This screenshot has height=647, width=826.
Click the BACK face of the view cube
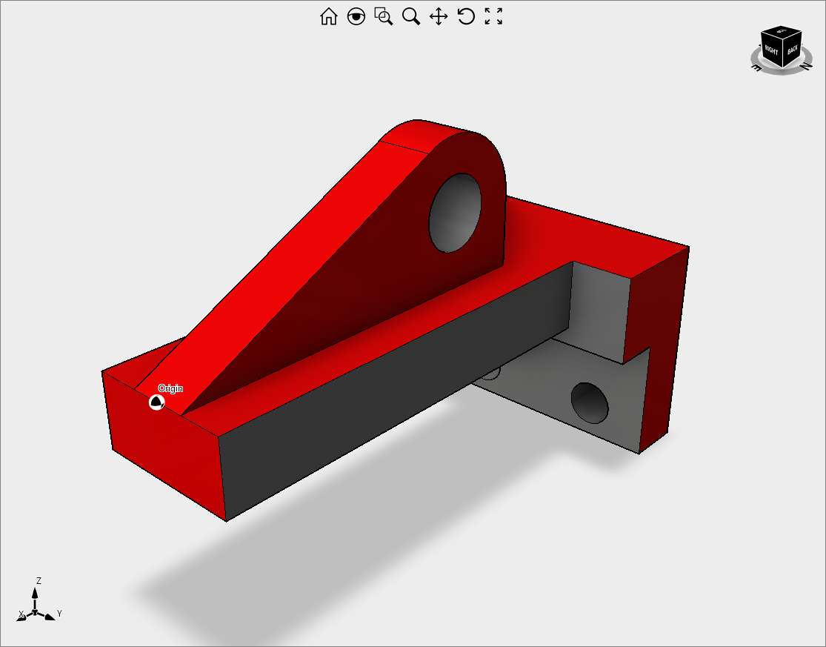pyautogui.click(x=793, y=50)
